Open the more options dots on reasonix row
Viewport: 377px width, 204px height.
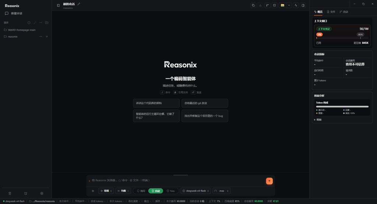click(41, 36)
